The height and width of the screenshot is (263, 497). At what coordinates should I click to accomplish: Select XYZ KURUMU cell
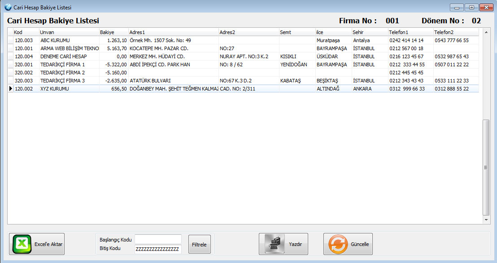(69, 89)
